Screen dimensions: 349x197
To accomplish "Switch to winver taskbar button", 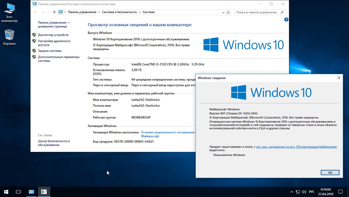I will 44,192.
